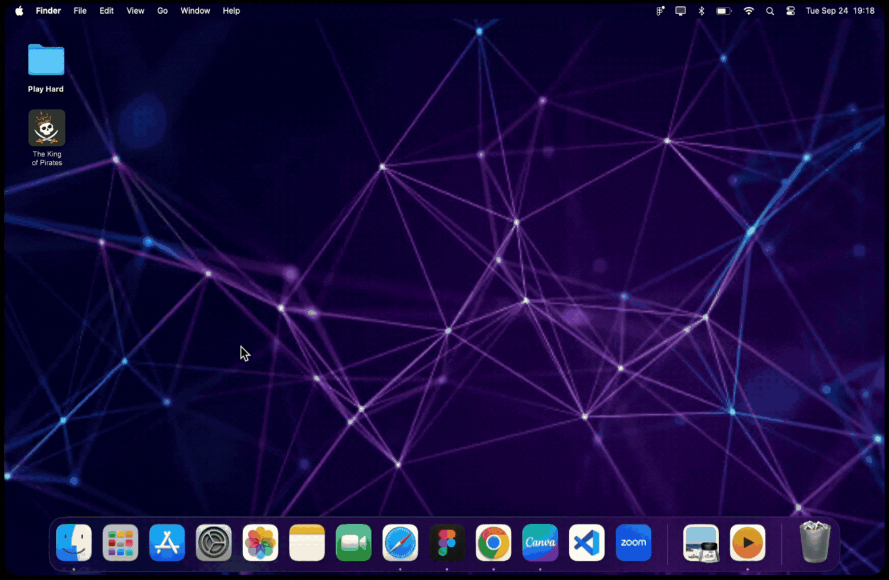Image resolution: width=889 pixels, height=580 pixels.
Task: Open Figma from the Dock
Action: click(447, 542)
